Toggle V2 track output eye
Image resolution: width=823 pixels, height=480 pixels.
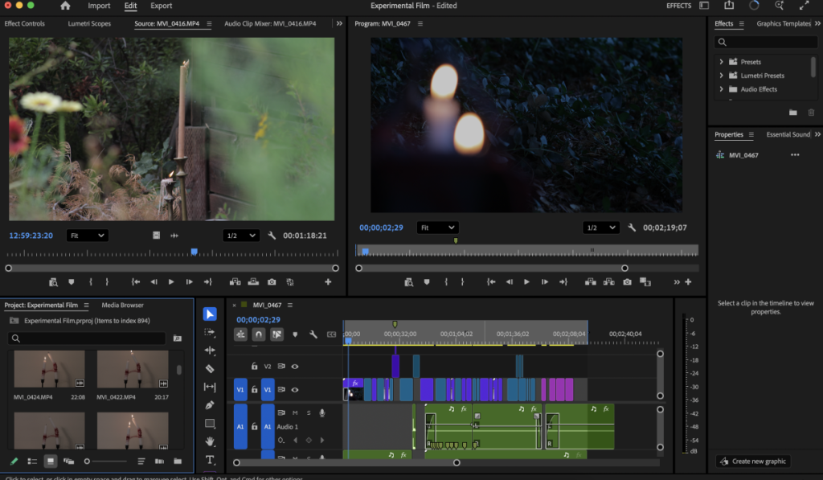coord(295,367)
